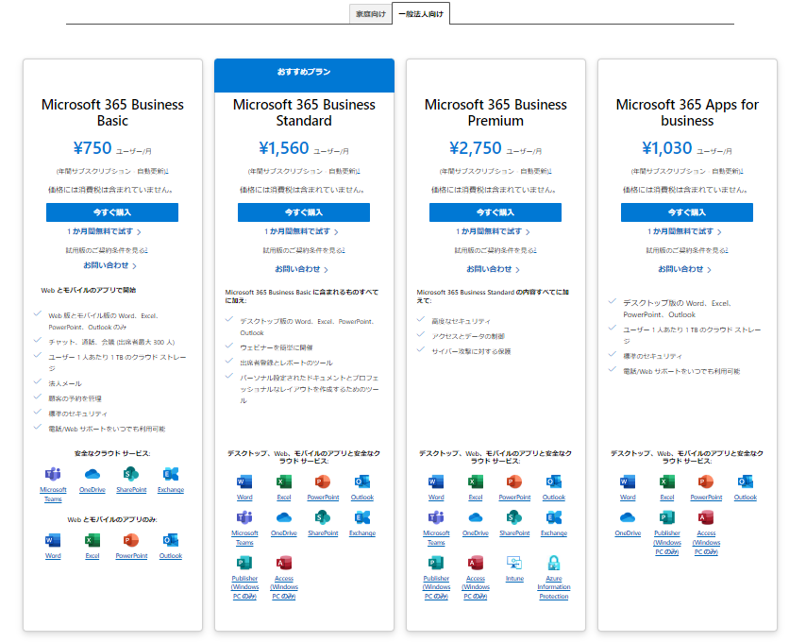Click the Exchange icon in Business Basic
This screenshot has height=642, width=806.
tap(171, 474)
